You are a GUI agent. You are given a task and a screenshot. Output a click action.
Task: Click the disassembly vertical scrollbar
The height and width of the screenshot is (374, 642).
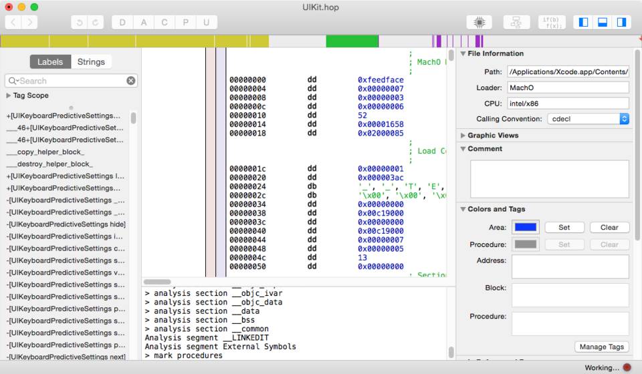[451, 55]
